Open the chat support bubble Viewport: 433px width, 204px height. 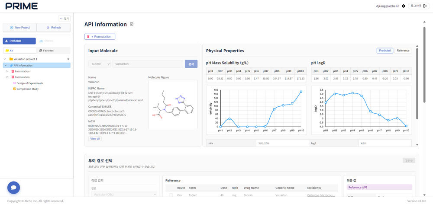point(13,188)
